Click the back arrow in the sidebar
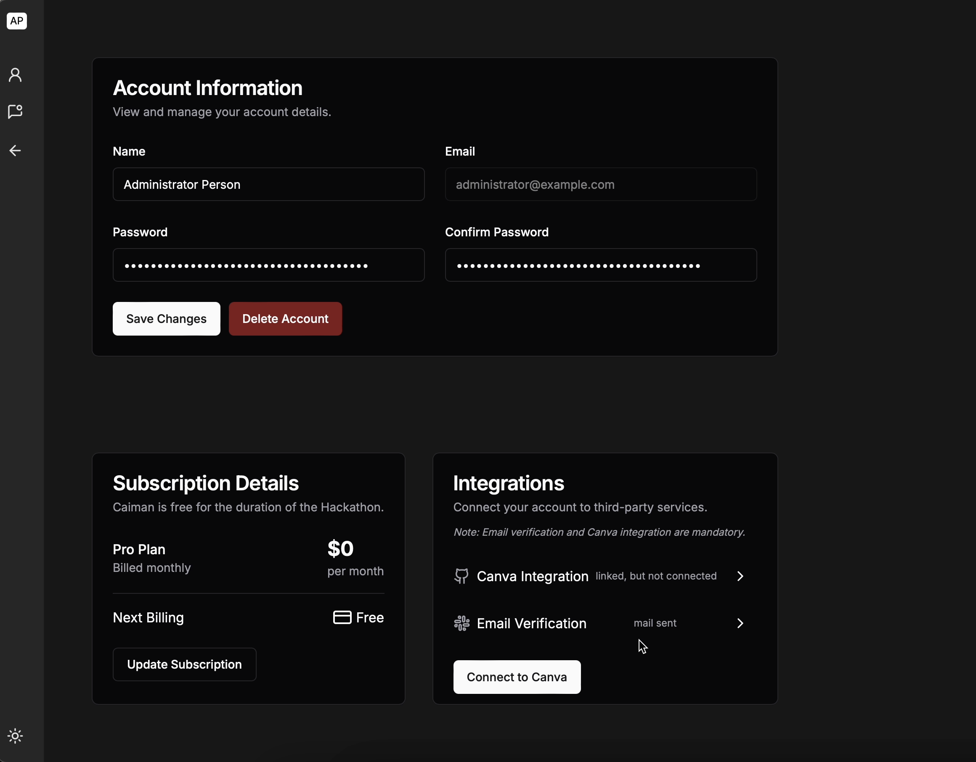 tap(15, 151)
